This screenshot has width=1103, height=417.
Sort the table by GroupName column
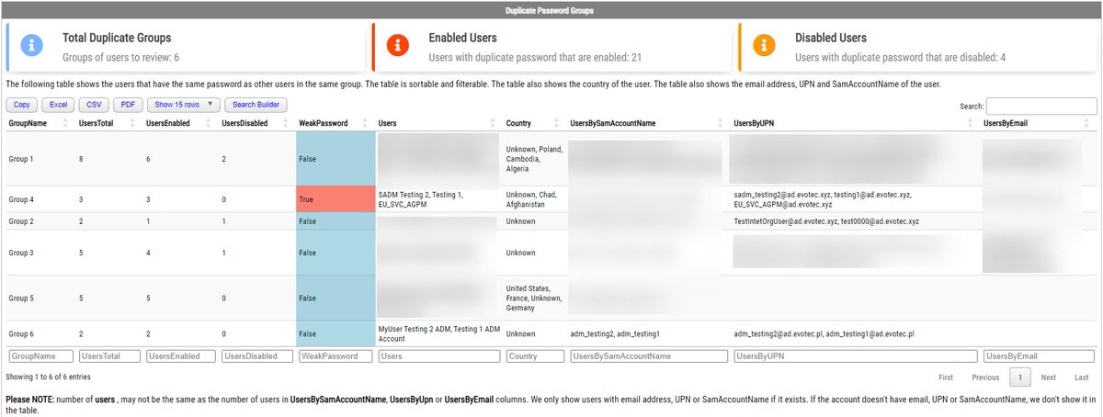click(x=40, y=123)
